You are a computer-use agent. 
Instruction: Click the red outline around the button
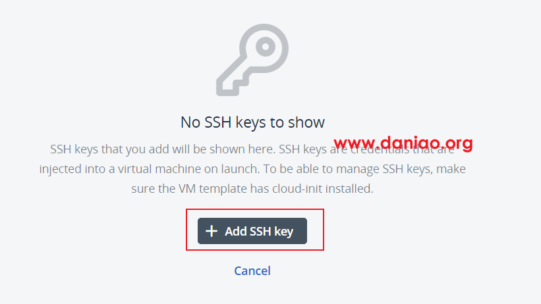pos(255,209)
